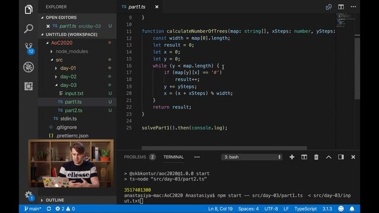Screen dimensions: 379x213
Task: Select the 3: bash terminal dropdown
Action: 252,157
